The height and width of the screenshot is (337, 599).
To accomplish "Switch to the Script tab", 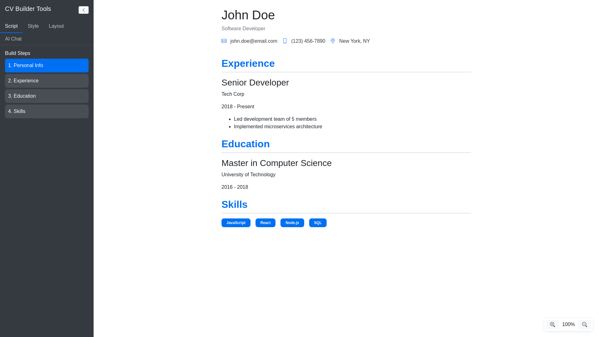I will point(11,26).
